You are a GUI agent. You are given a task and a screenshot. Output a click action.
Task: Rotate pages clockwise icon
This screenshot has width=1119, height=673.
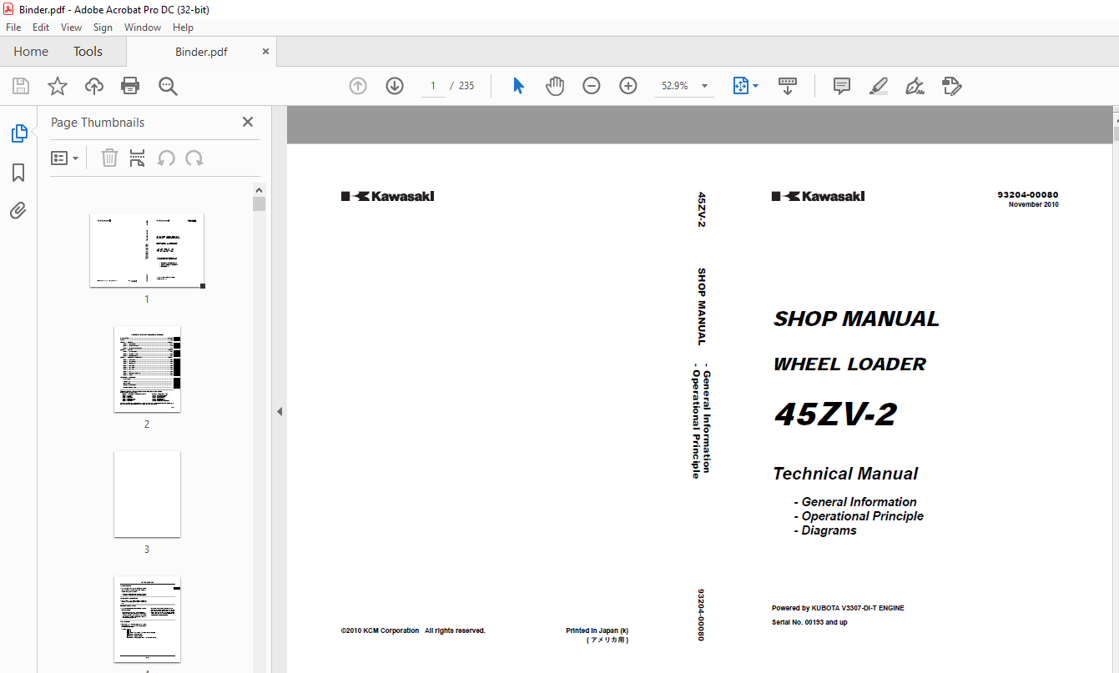194,158
